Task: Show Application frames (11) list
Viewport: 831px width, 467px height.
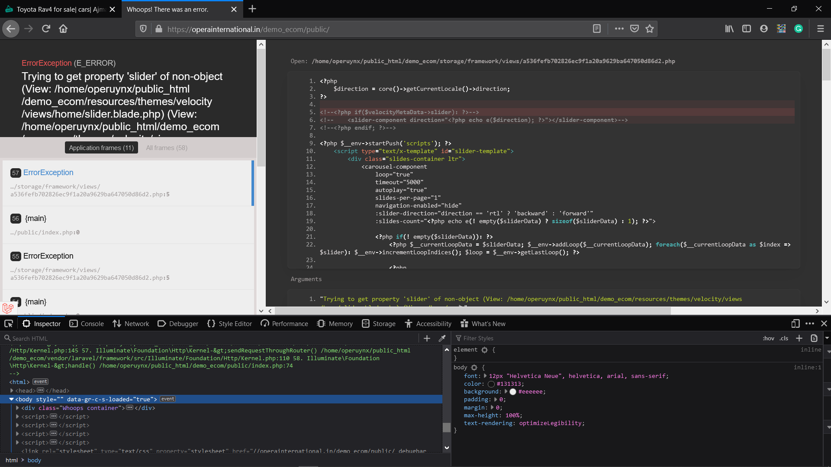Action: click(x=101, y=148)
